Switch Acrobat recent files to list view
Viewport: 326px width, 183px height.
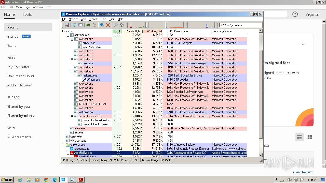300,137
